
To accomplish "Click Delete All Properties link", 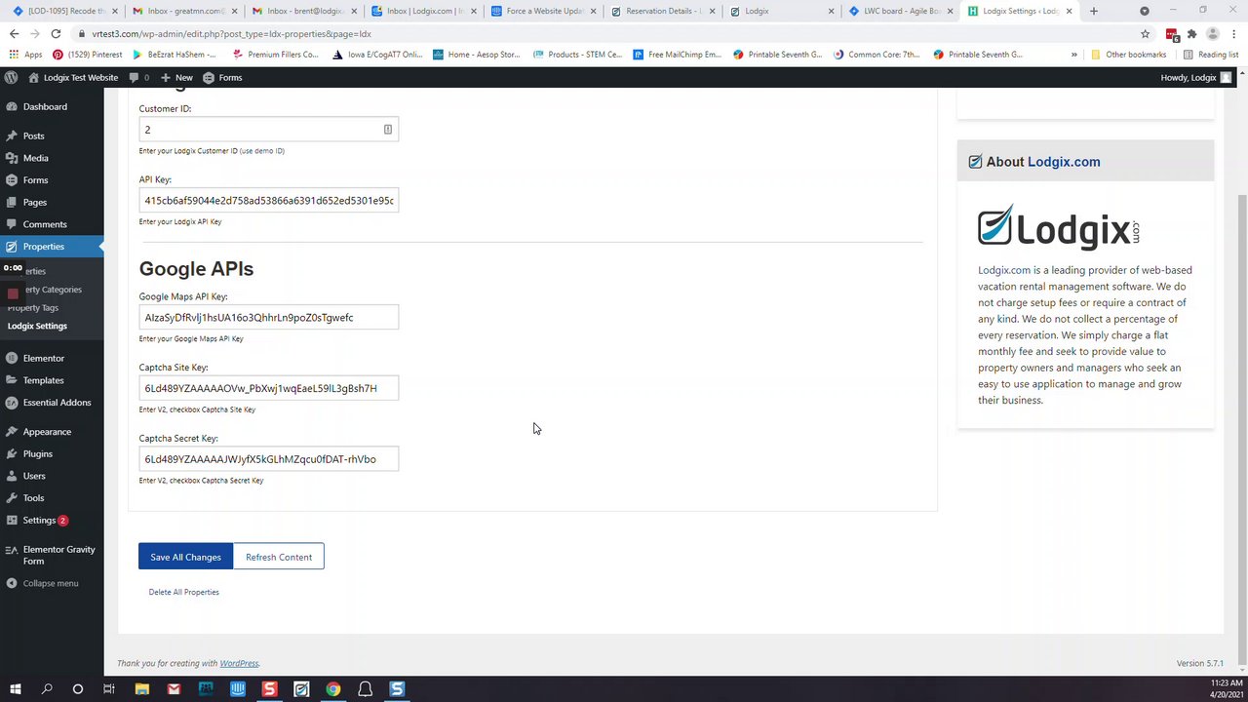I will (183, 592).
